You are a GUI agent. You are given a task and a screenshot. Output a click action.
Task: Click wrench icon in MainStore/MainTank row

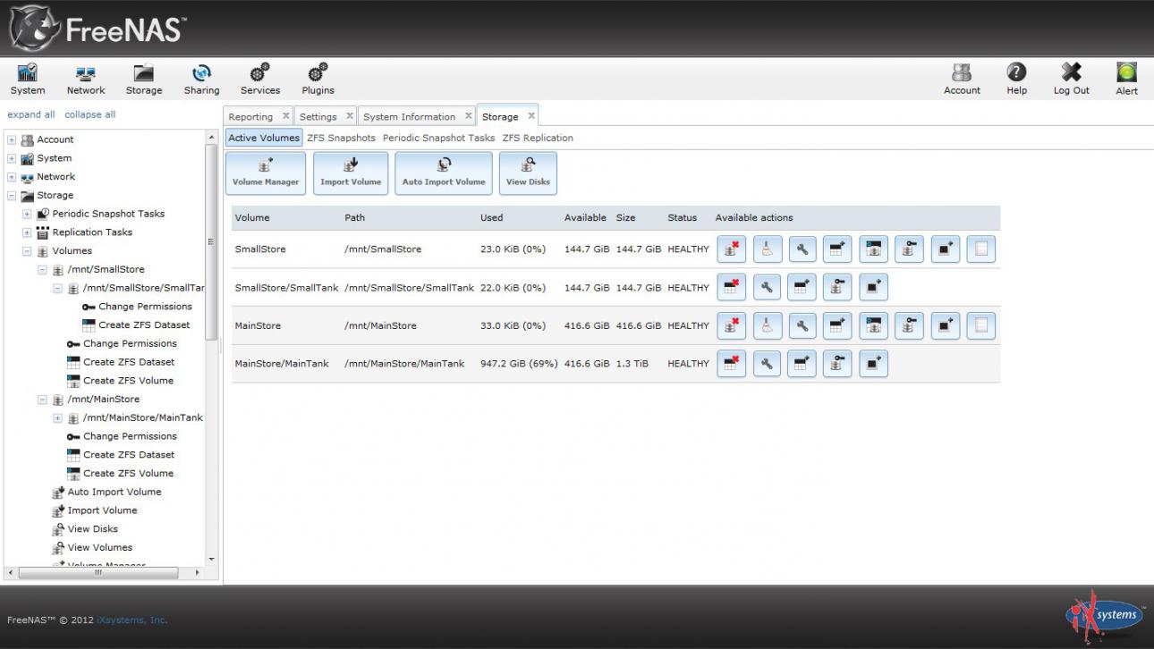[767, 364]
